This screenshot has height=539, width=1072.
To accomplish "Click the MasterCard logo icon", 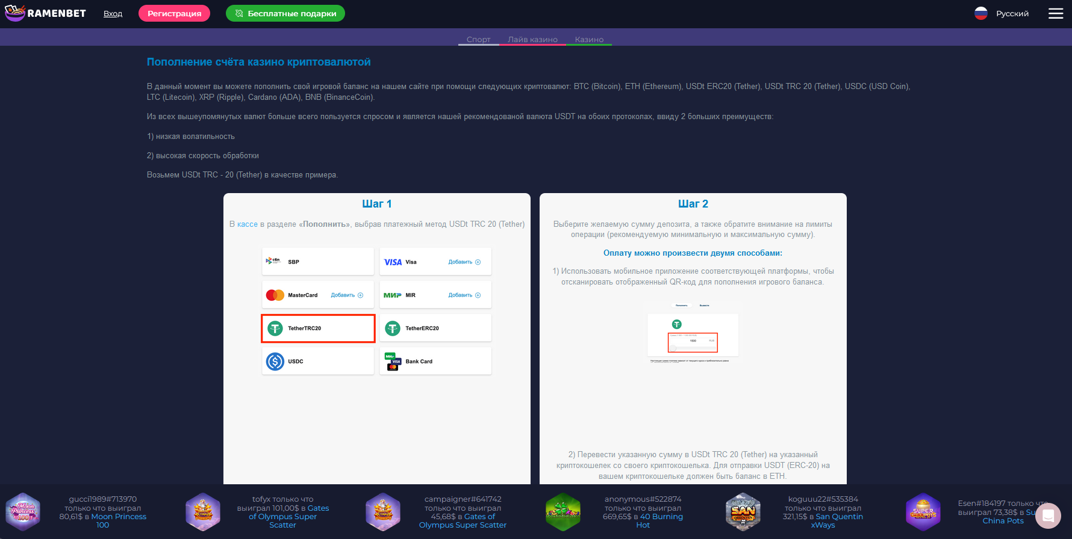I will point(275,295).
